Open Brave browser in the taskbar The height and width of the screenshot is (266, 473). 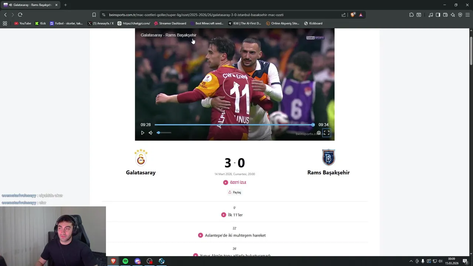(113, 261)
